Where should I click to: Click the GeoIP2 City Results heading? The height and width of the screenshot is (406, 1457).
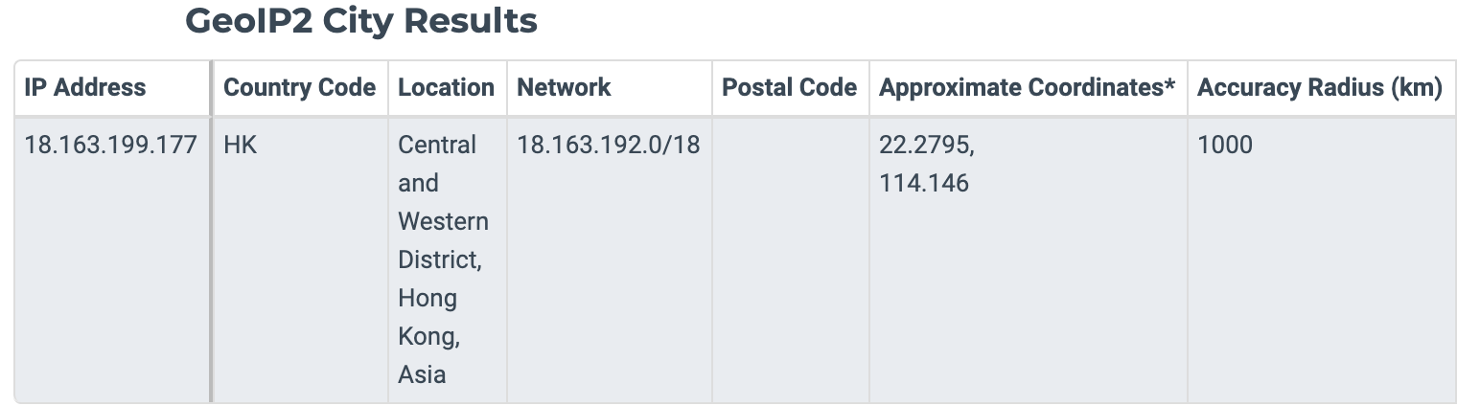click(x=361, y=20)
